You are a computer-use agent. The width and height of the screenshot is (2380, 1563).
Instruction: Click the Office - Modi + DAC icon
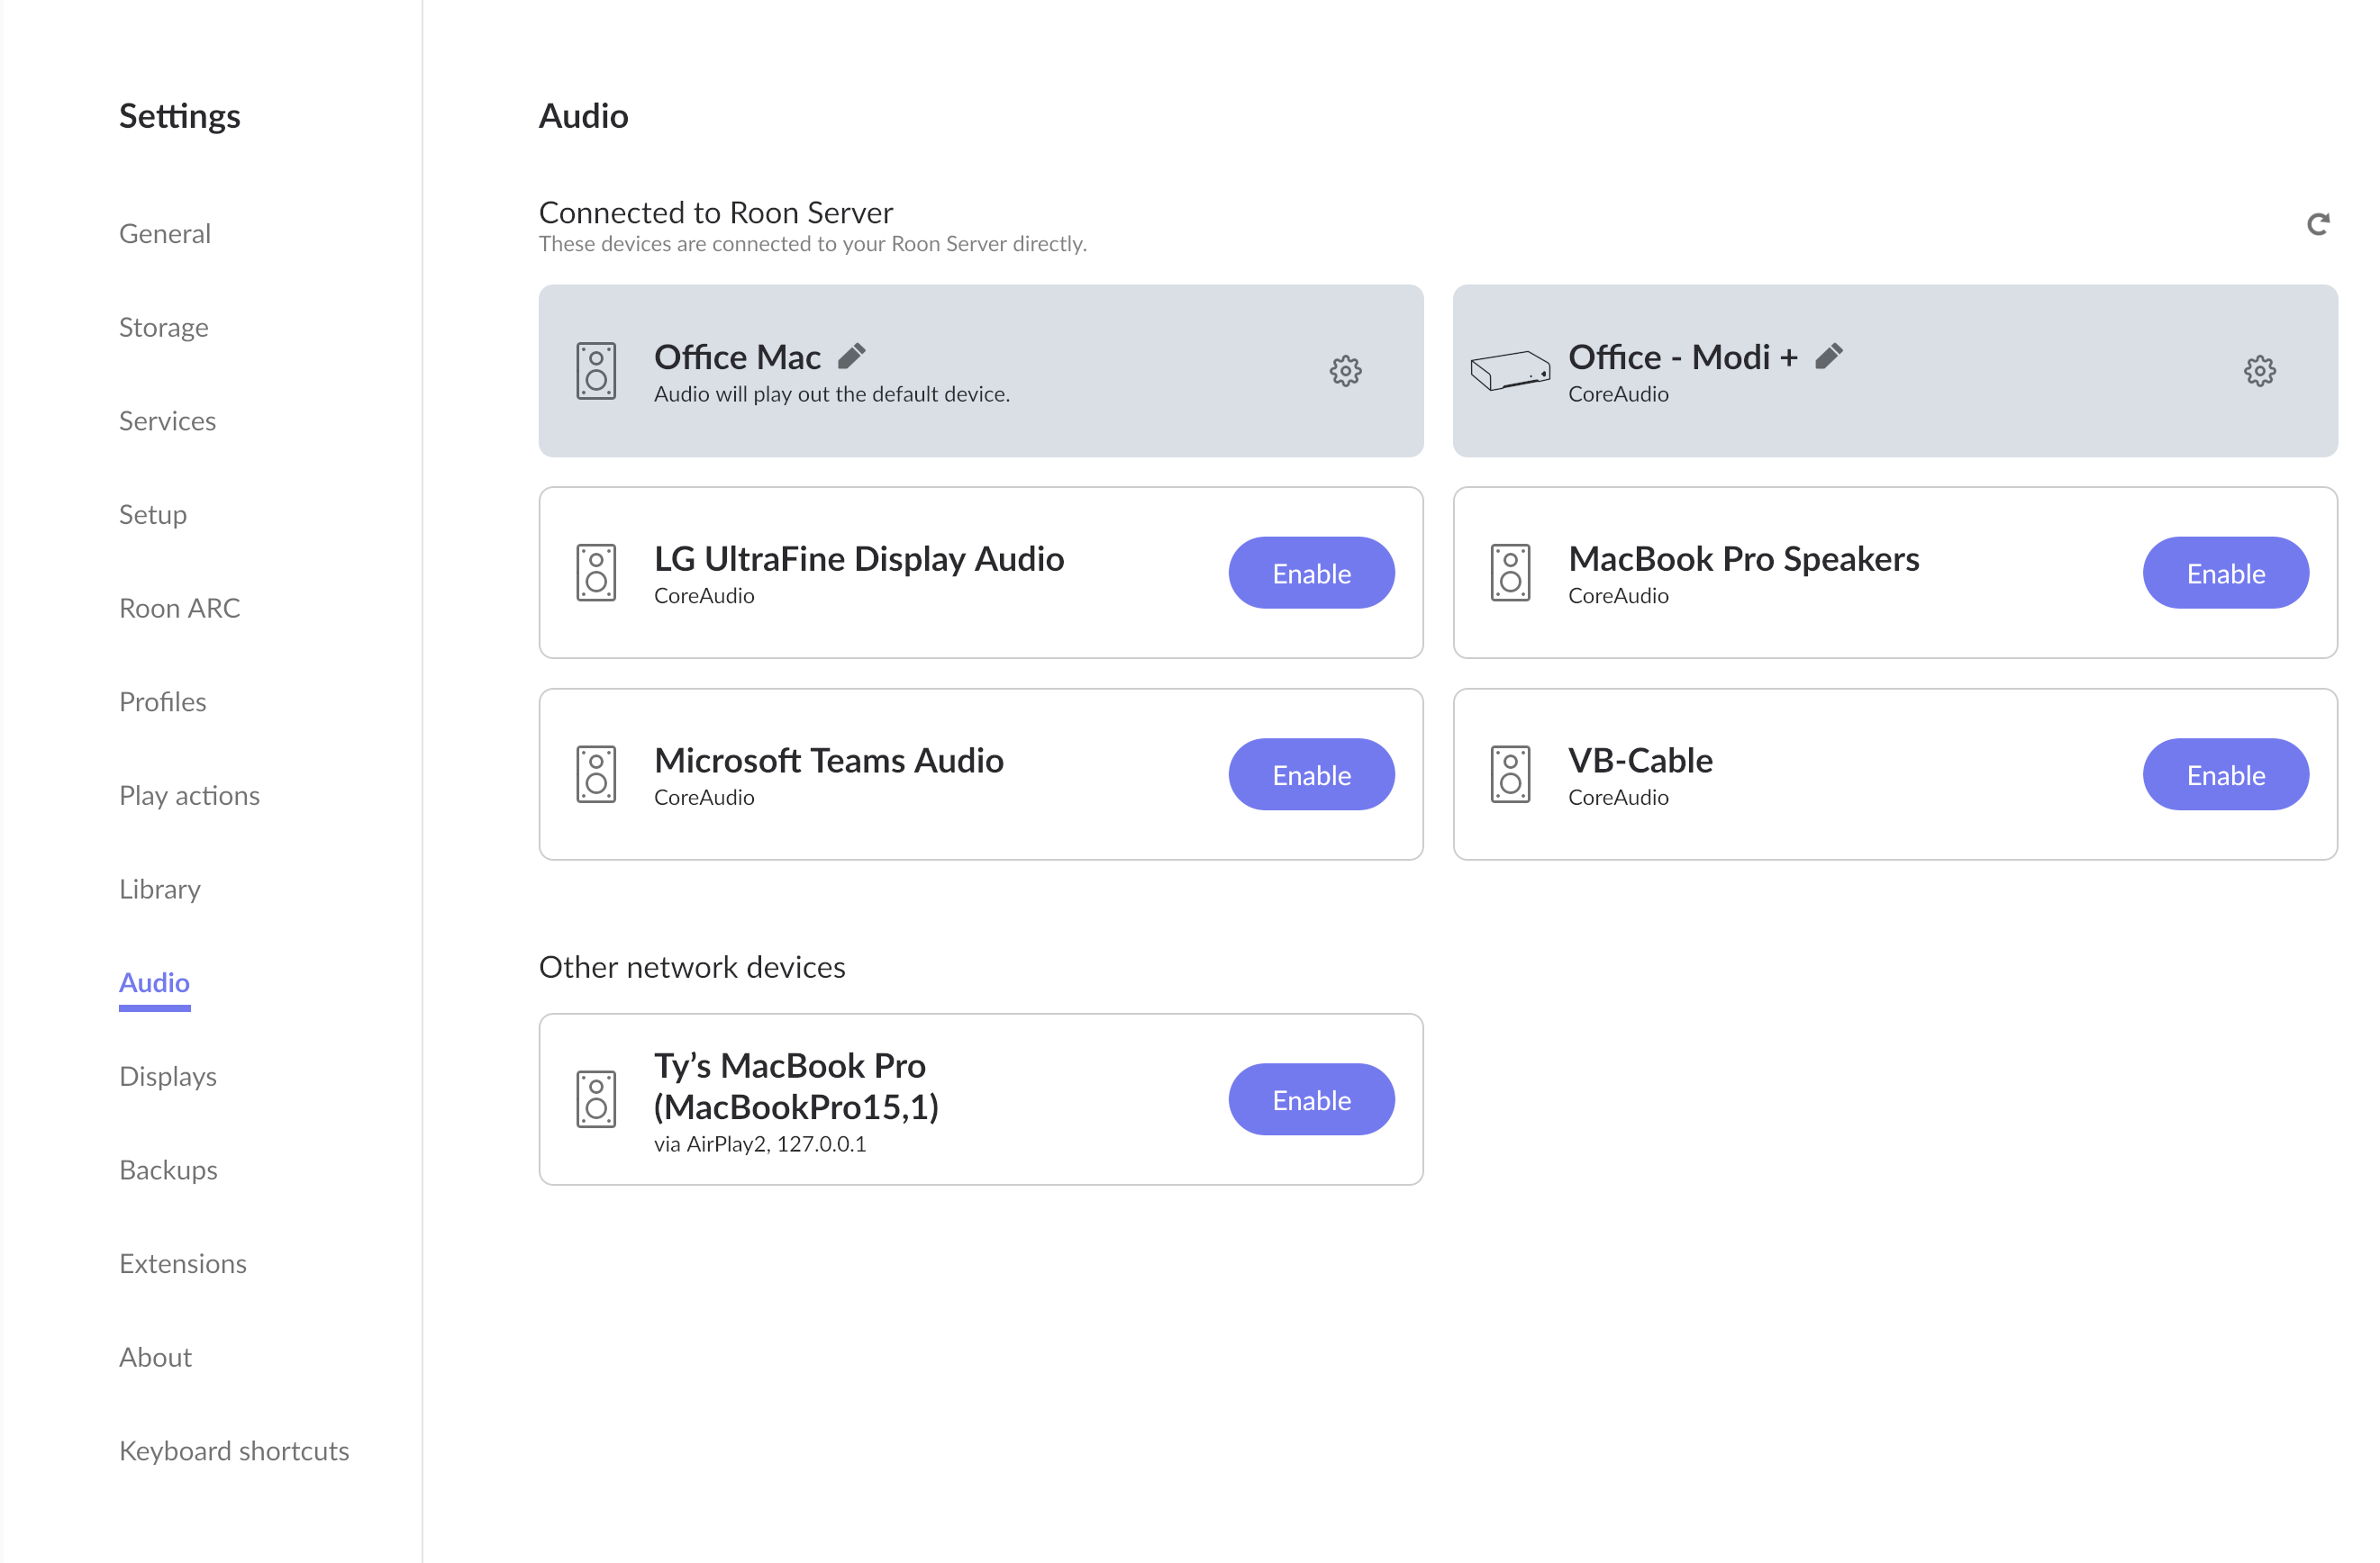click(1510, 371)
